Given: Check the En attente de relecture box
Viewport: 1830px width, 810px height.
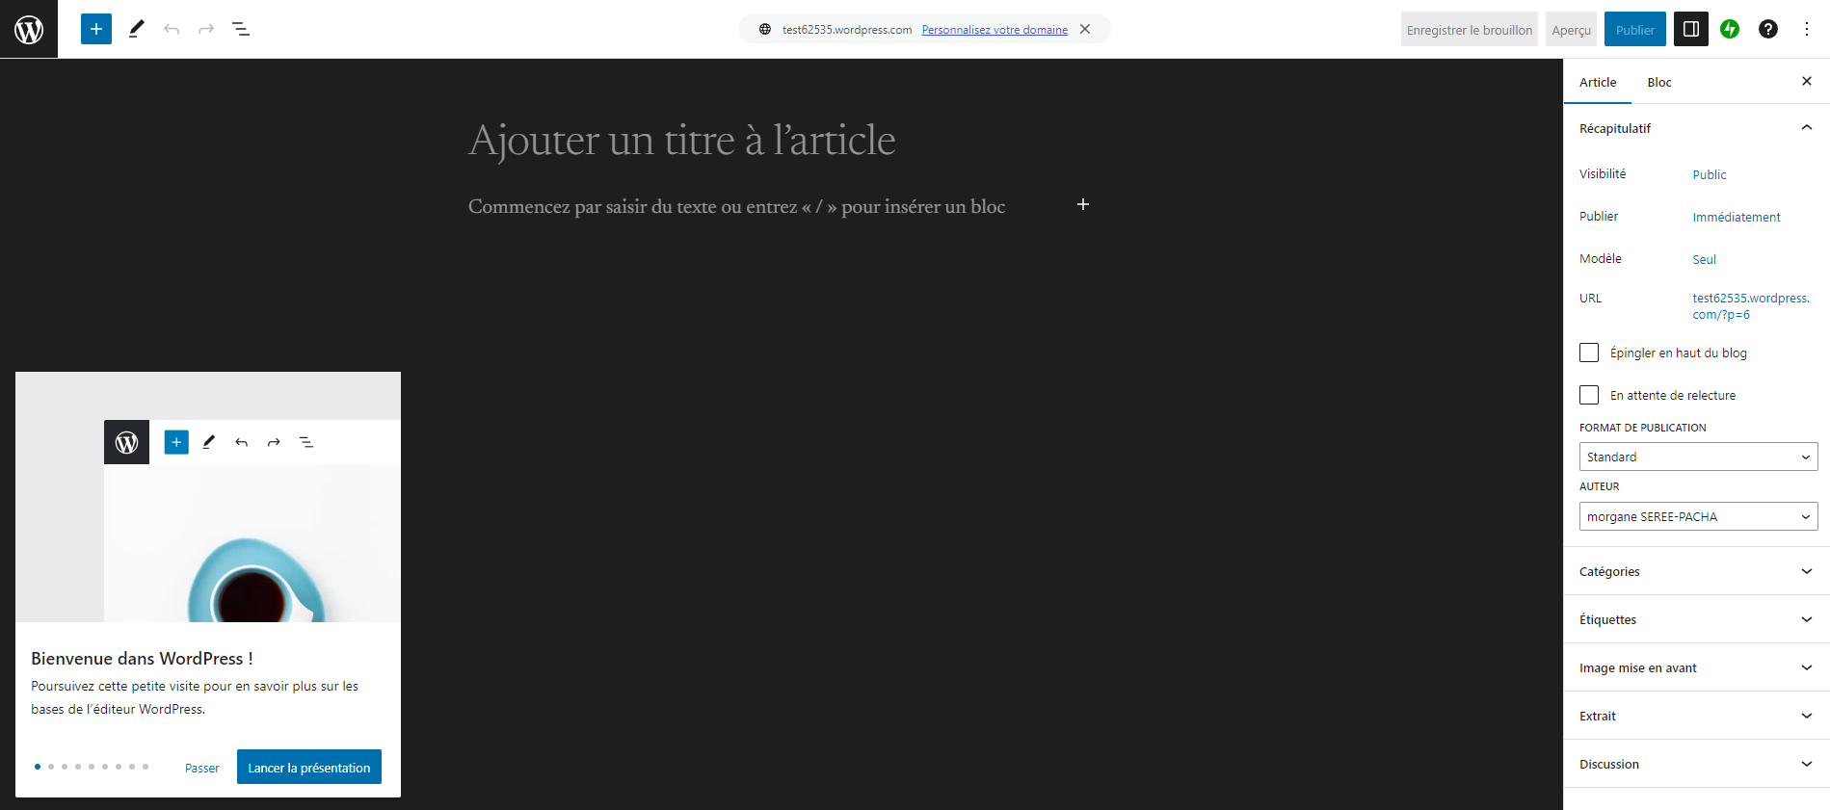Looking at the screenshot, I should [x=1589, y=395].
